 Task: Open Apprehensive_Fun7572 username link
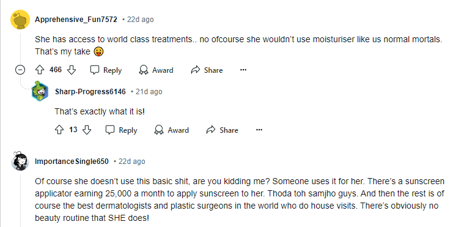pos(76,20)
